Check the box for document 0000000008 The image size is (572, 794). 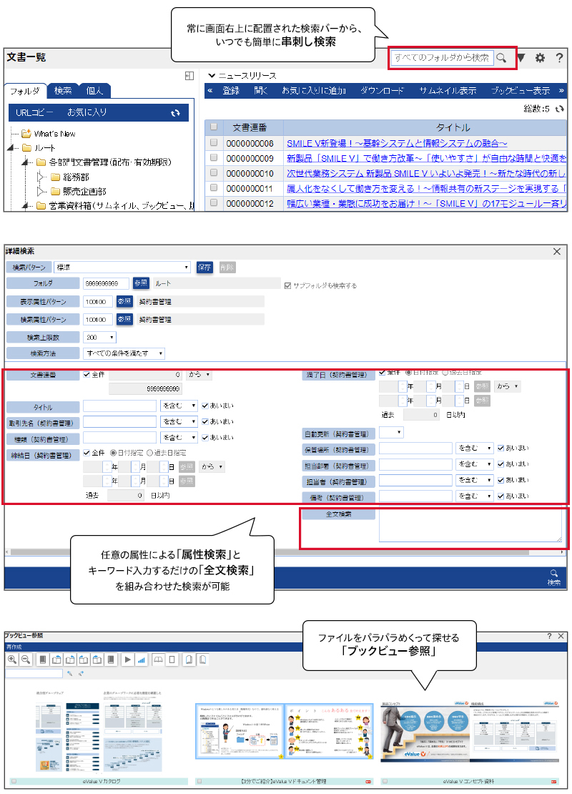(213, 143)
